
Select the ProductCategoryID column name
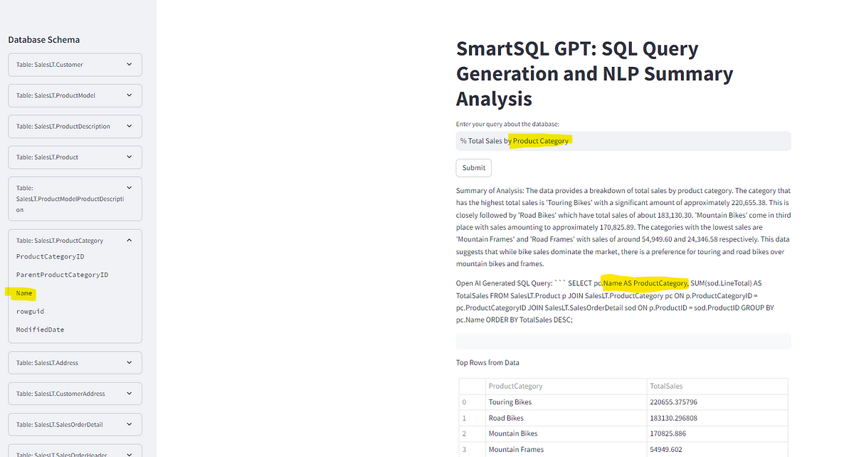coord(51,256)
